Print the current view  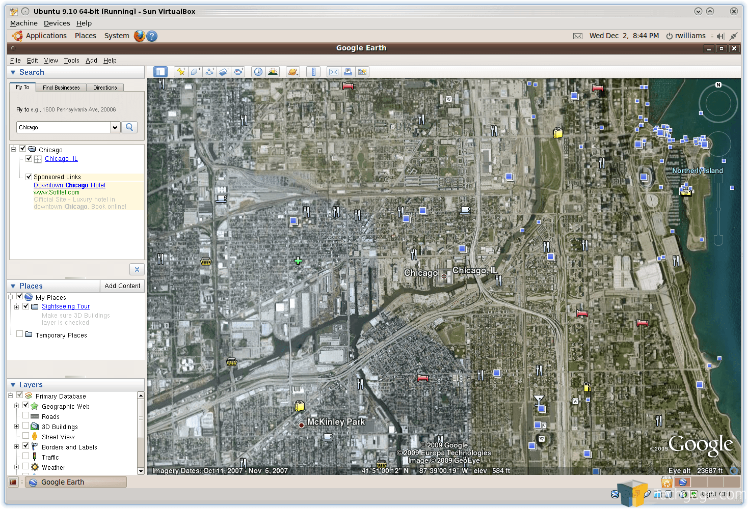point(348,72)
